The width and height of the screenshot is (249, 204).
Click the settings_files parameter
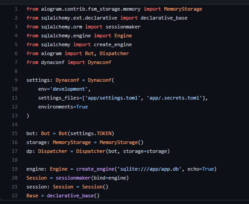tap(59, 98)
